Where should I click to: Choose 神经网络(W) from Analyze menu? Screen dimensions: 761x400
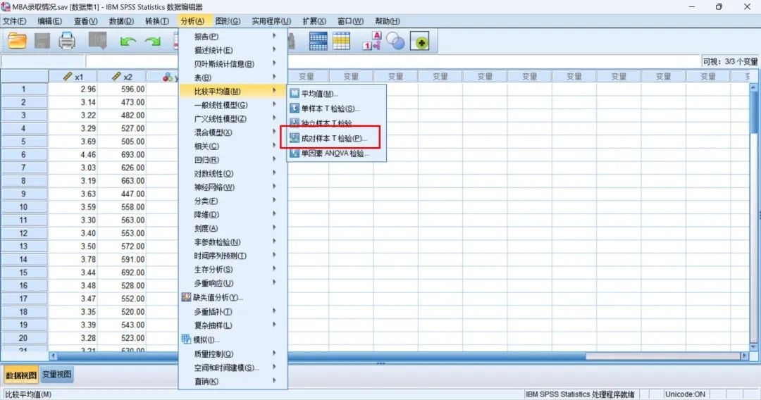214,187
